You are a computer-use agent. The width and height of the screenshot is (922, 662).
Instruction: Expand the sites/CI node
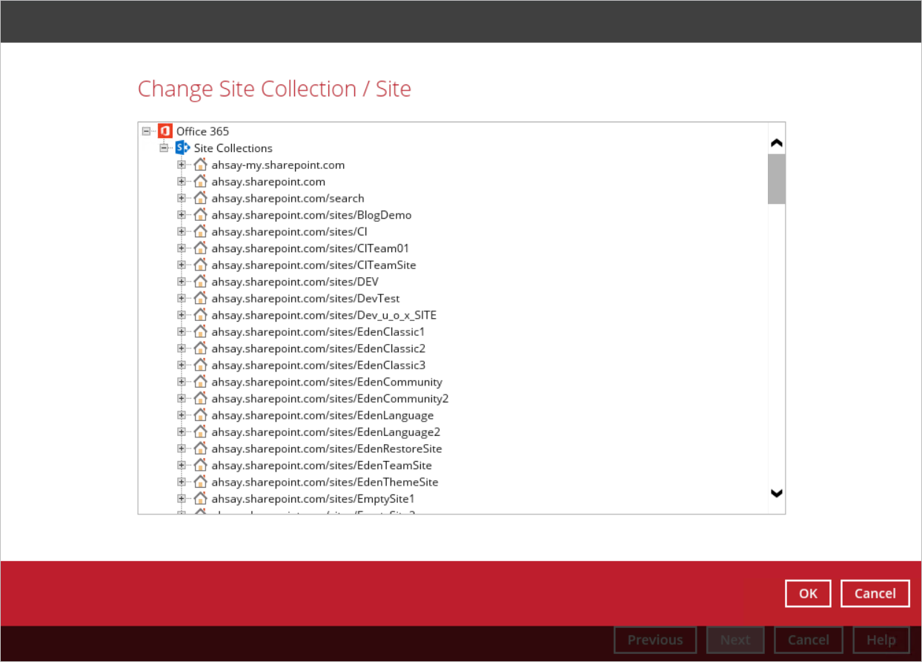click(182, 231)
